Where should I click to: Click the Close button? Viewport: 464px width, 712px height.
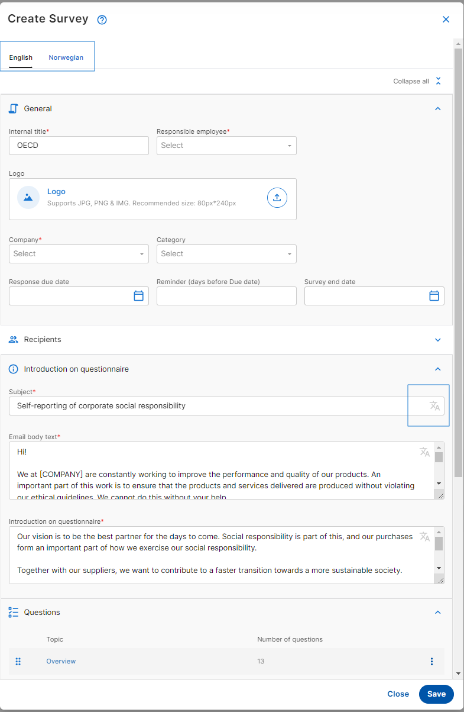pyautogui.click(x=398, y=694)
